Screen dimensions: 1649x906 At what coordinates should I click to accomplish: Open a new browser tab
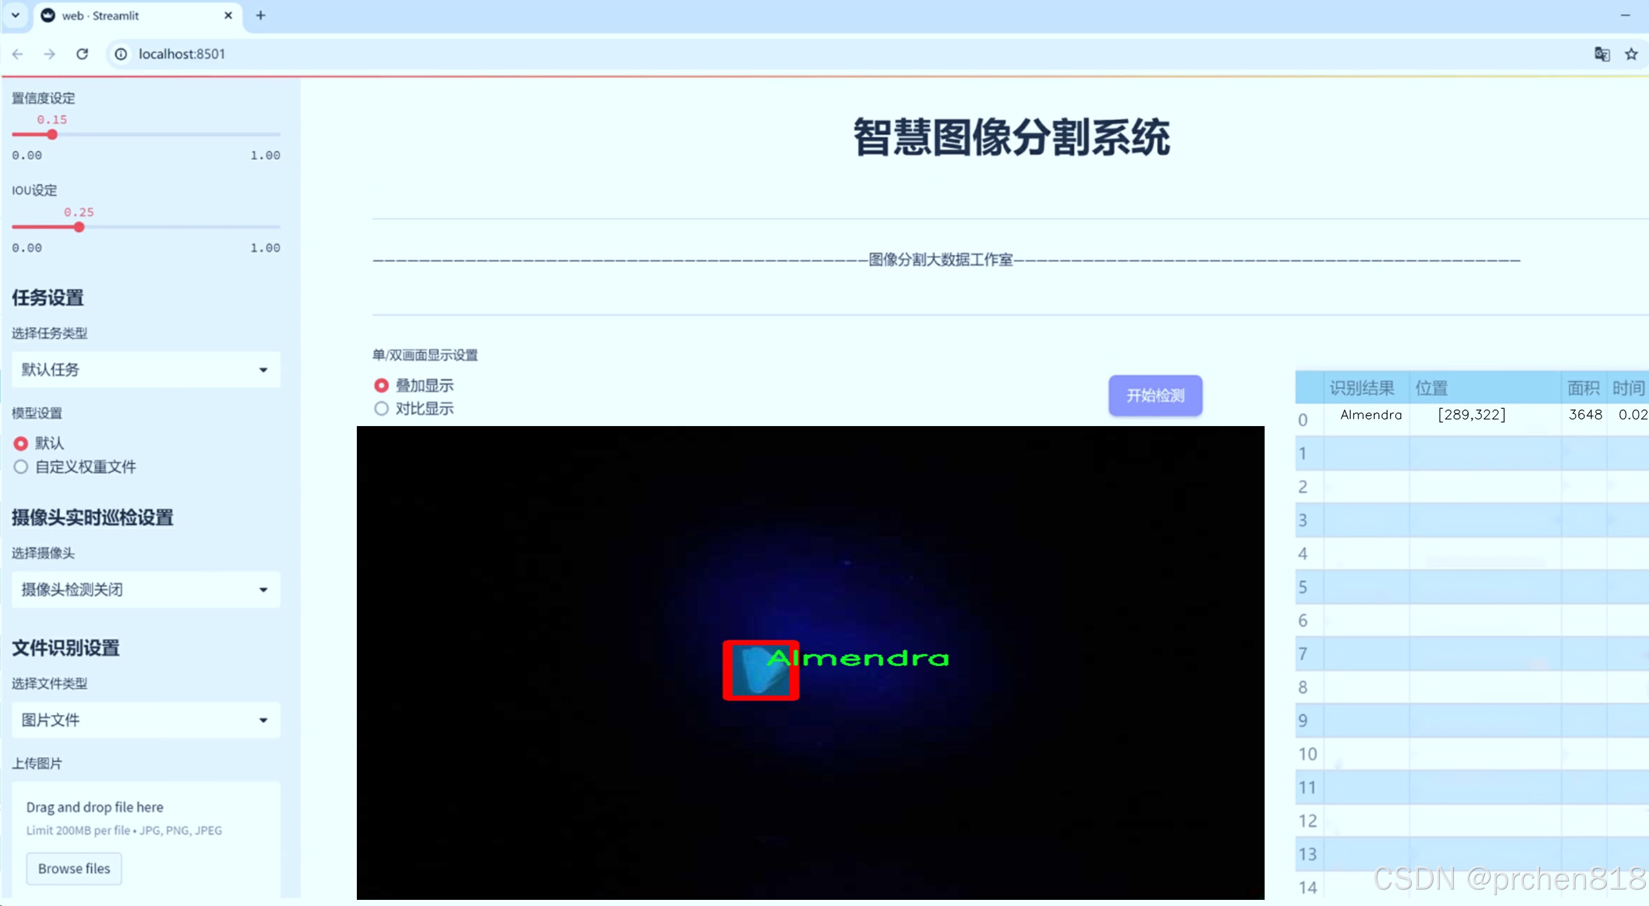pyautogui.click(x=261, y=15)
